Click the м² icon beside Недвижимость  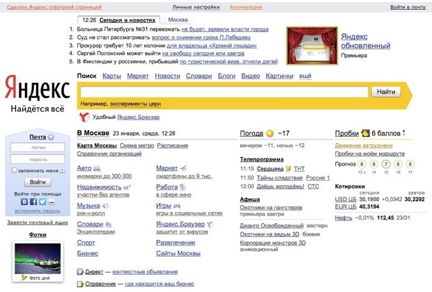point(127,187)
